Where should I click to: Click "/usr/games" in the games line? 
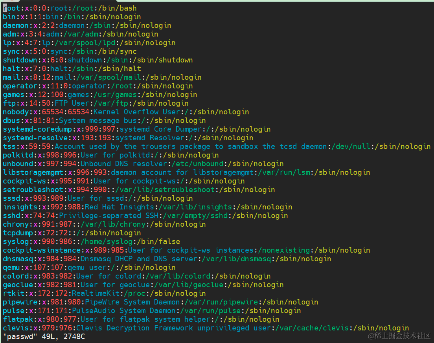[x=115, y=95]
